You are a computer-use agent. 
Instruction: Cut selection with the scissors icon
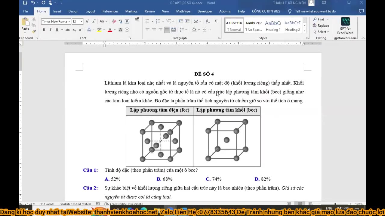pyautogui.click(x=34, y=19)
